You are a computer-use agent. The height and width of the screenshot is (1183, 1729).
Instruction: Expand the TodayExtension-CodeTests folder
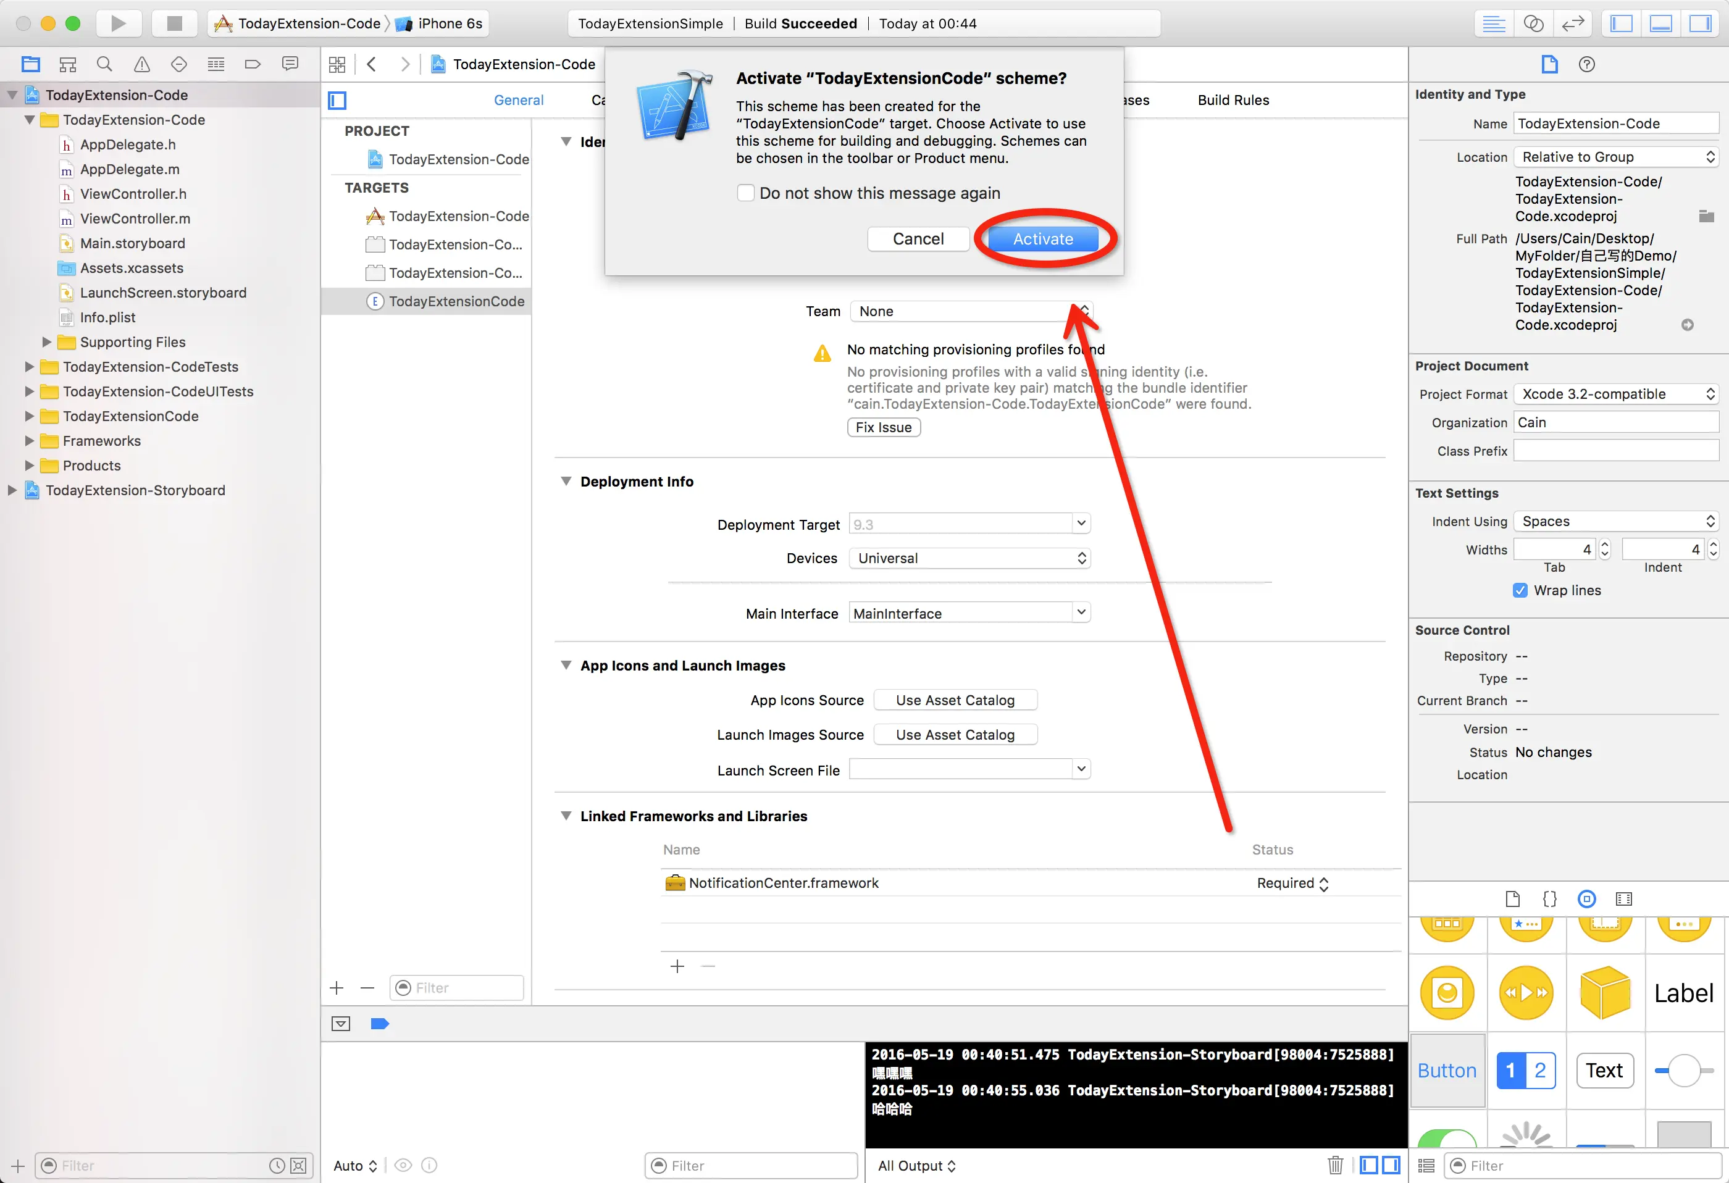coord(29,367)
